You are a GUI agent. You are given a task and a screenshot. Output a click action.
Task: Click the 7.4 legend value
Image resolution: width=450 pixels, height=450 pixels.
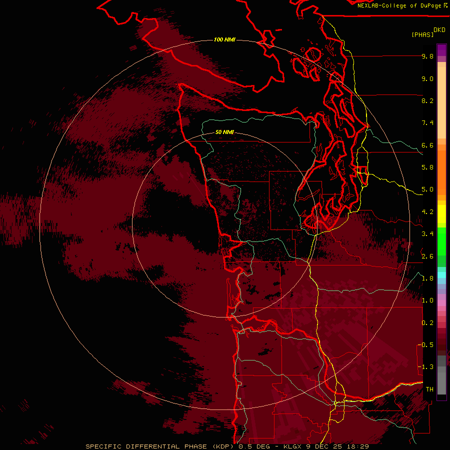[427, 123]
